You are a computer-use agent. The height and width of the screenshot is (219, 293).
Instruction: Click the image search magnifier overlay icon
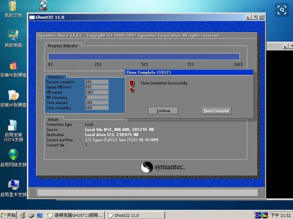[x=281, y=10]
